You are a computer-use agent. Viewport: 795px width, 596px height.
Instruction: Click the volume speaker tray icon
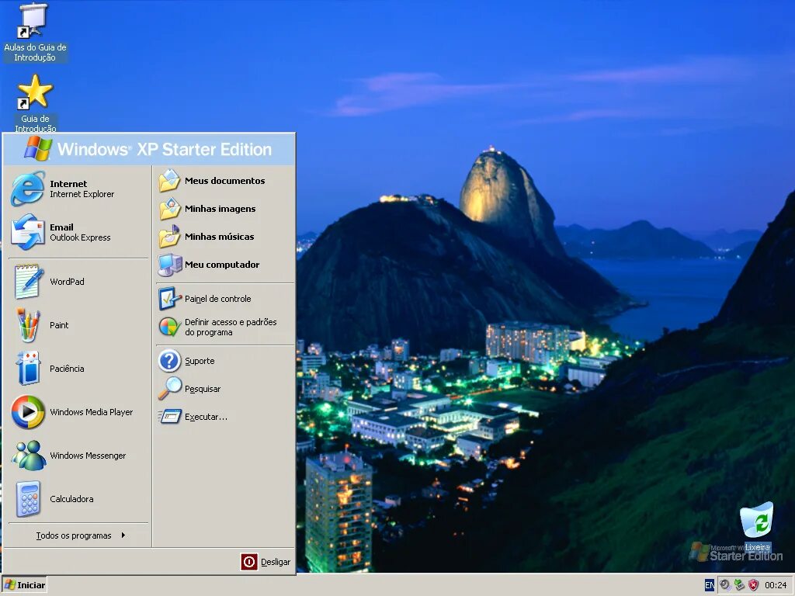pyautogui.click(x=725, y=585)
